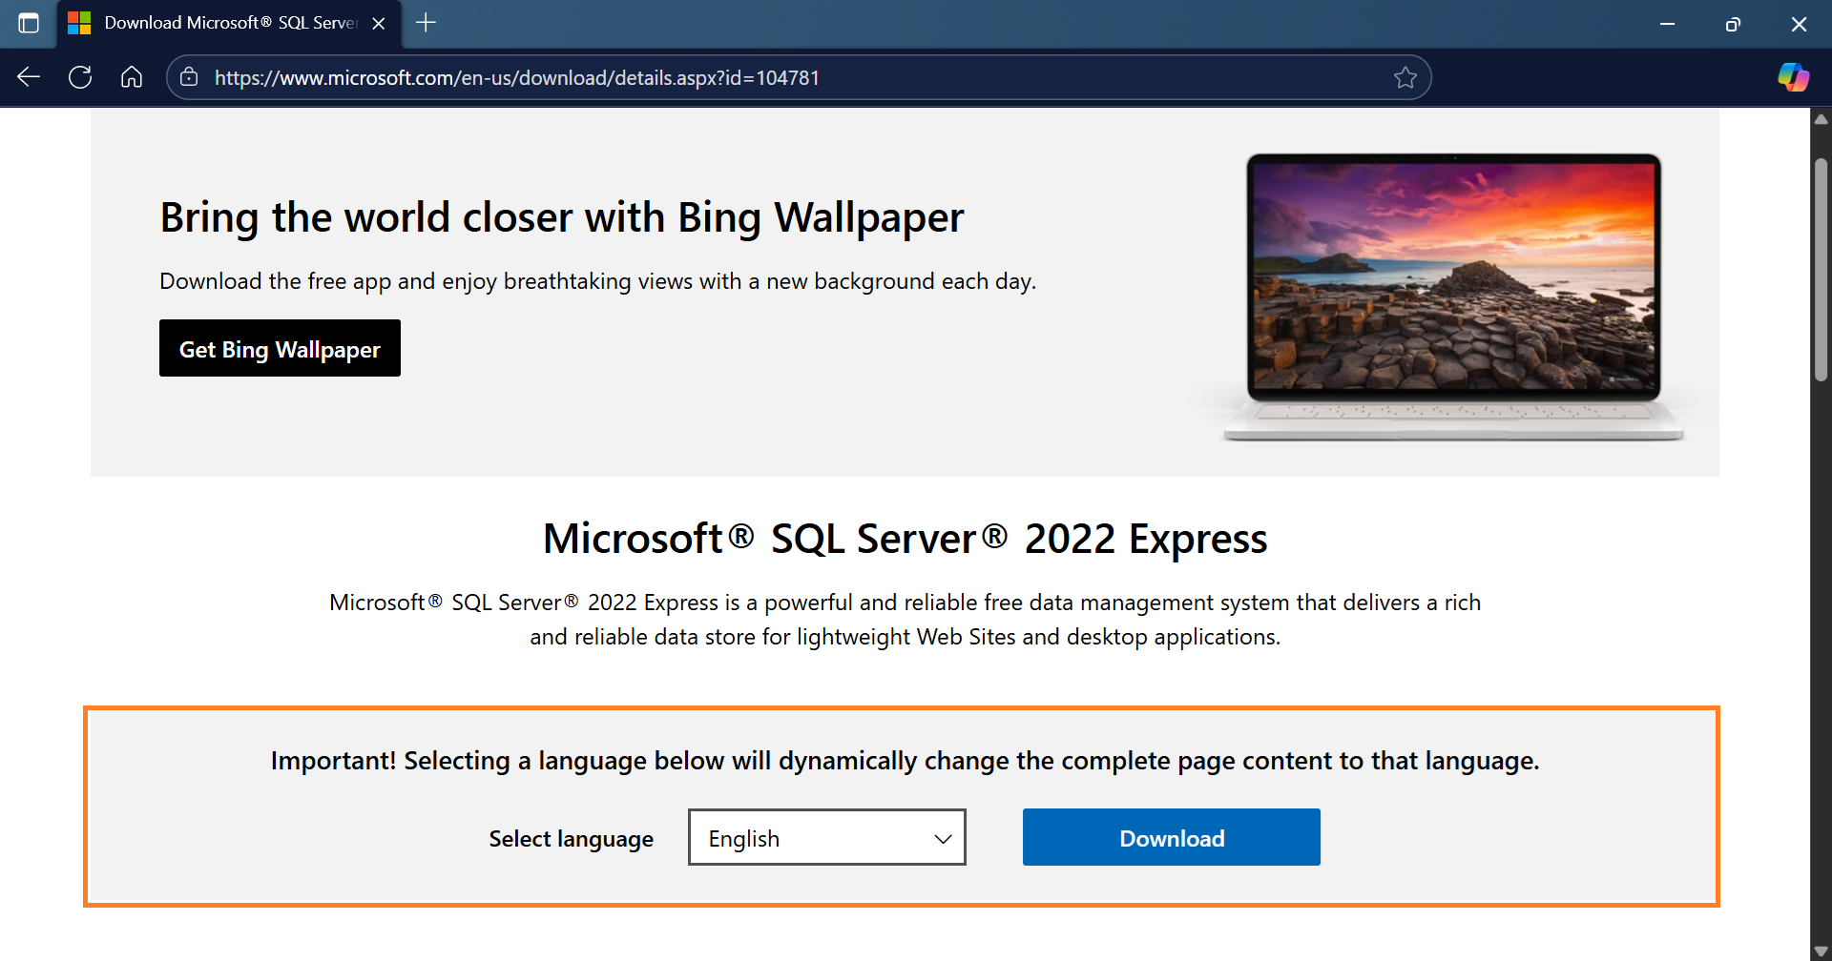The width and height of the screenshot is (1832, 961).
Task: Open the Copilot icon in the toolbar
Action: 1794,77
